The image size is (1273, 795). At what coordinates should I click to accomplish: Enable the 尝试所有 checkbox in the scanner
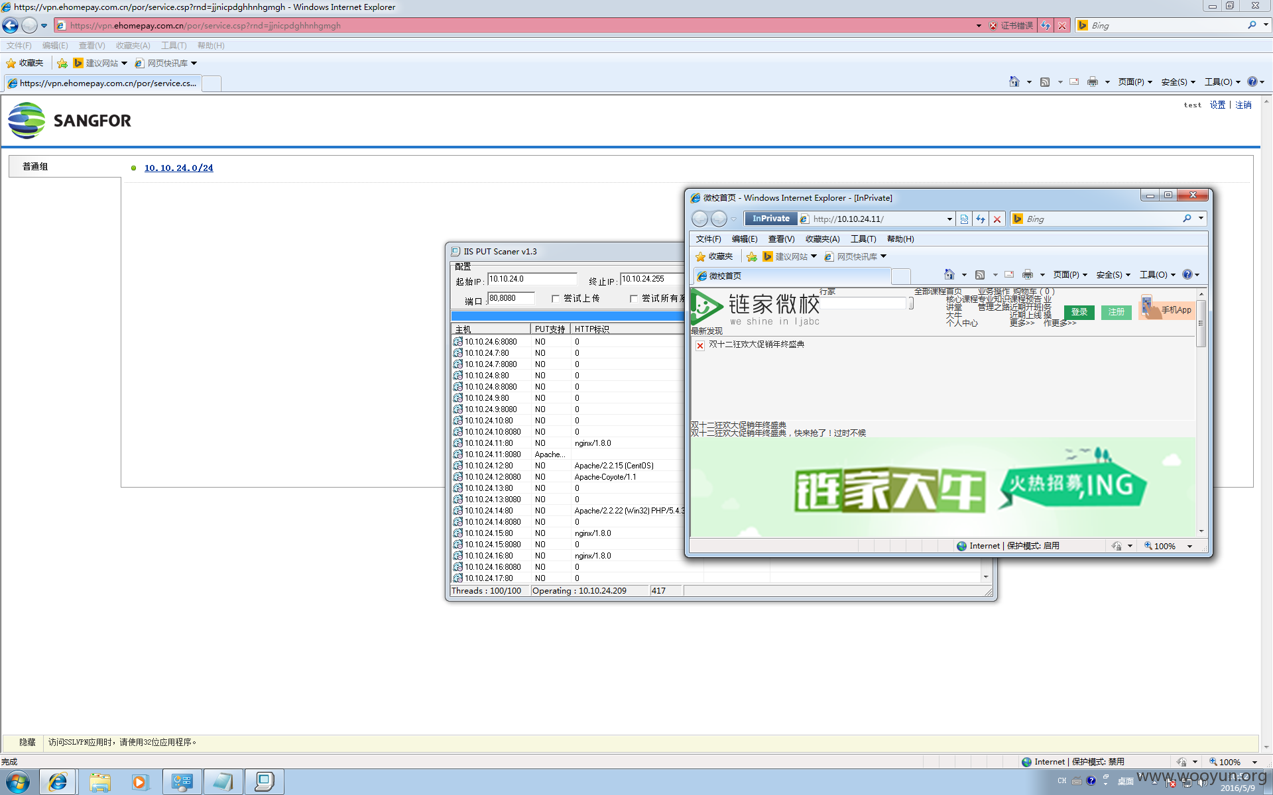point(634,299)
